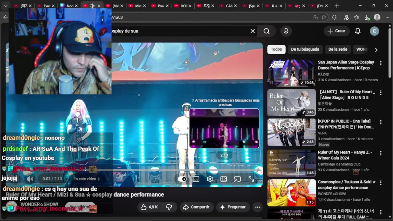
Task: Expand the tab search dropdown arrow
Action: tap(6, 6)
